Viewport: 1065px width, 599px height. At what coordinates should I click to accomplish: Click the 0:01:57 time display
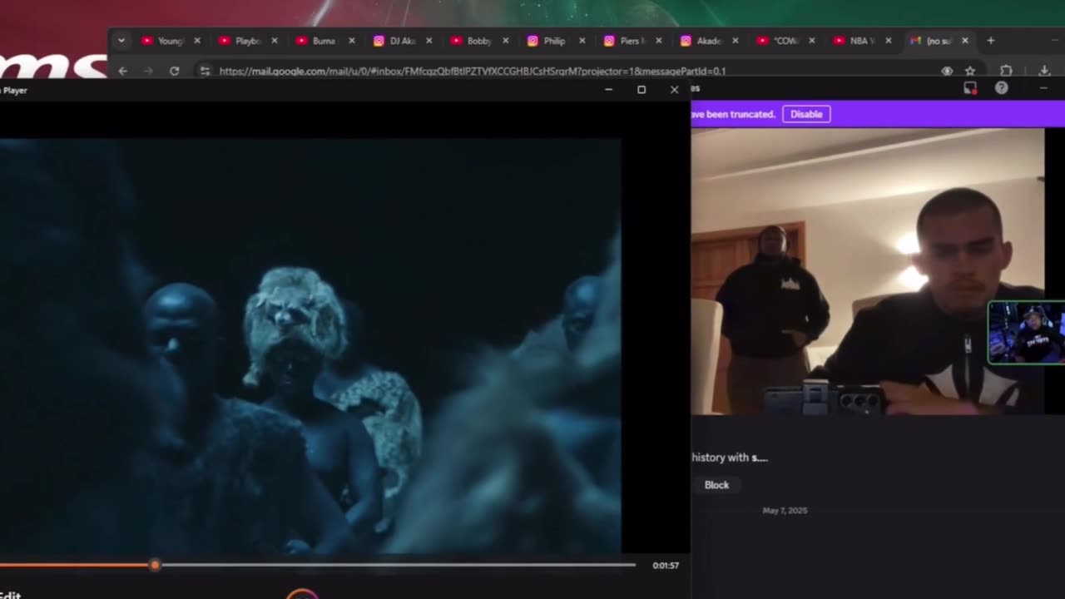(x=666, y=566)
